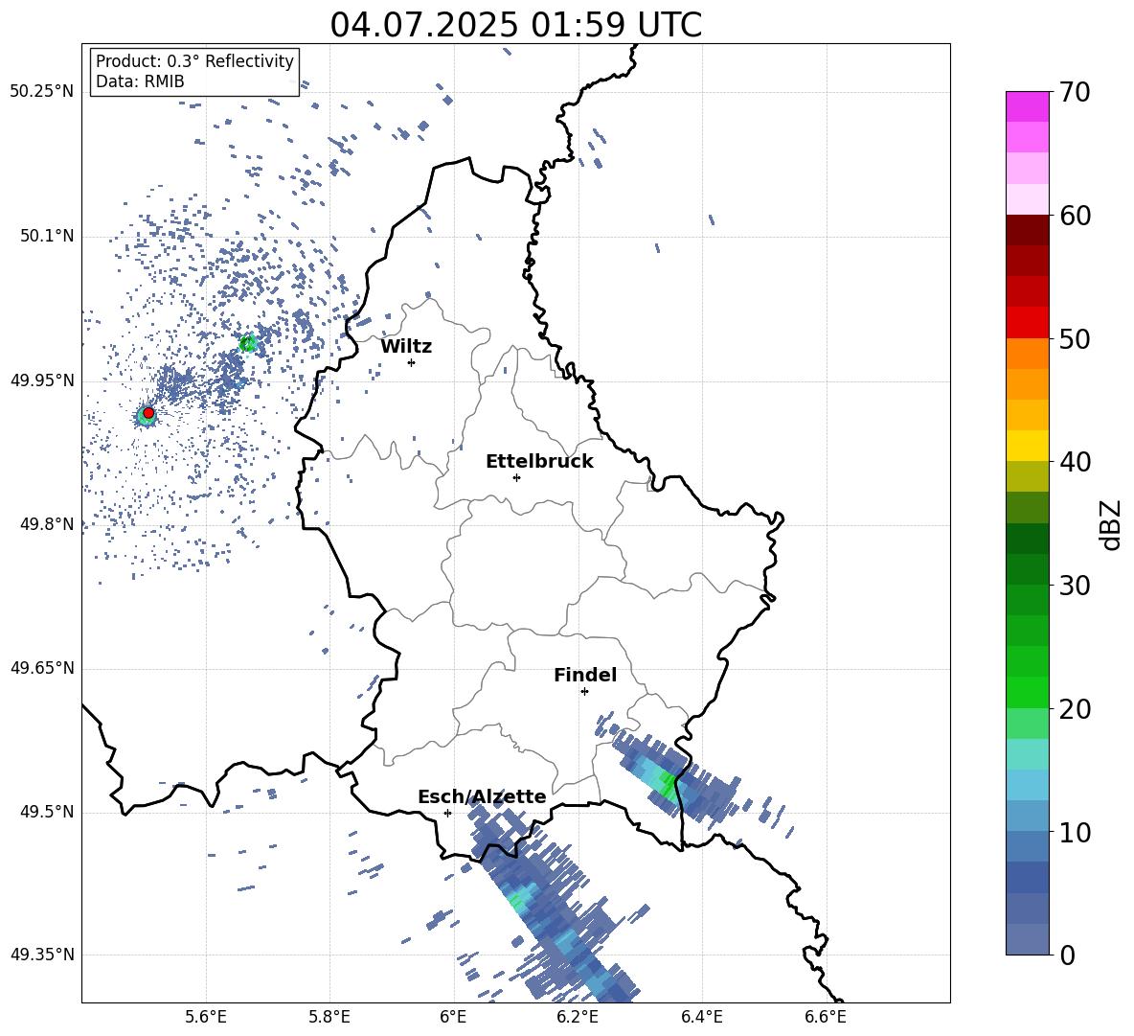Click the 'Data: RMIB' text

pyautogui.click(x=140, y=81)
